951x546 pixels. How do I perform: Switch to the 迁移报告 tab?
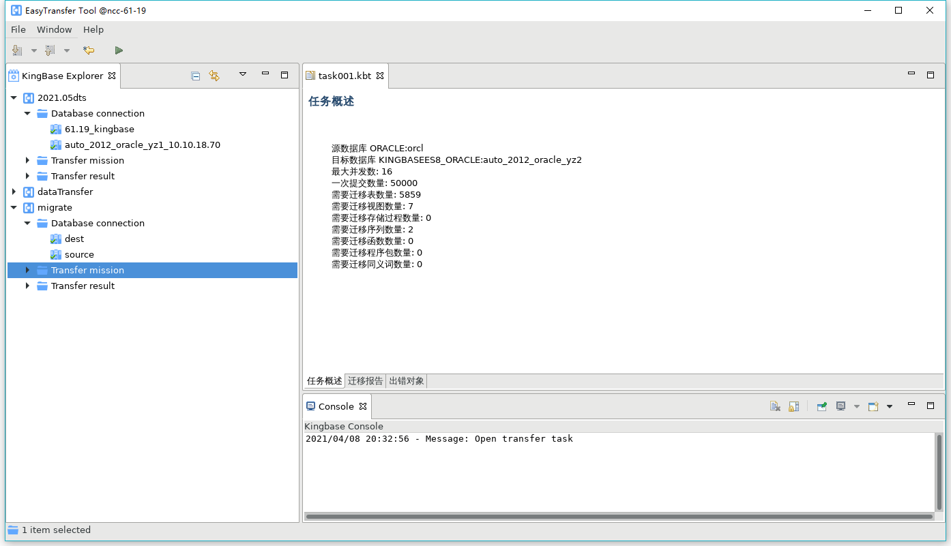coord(366,381)
